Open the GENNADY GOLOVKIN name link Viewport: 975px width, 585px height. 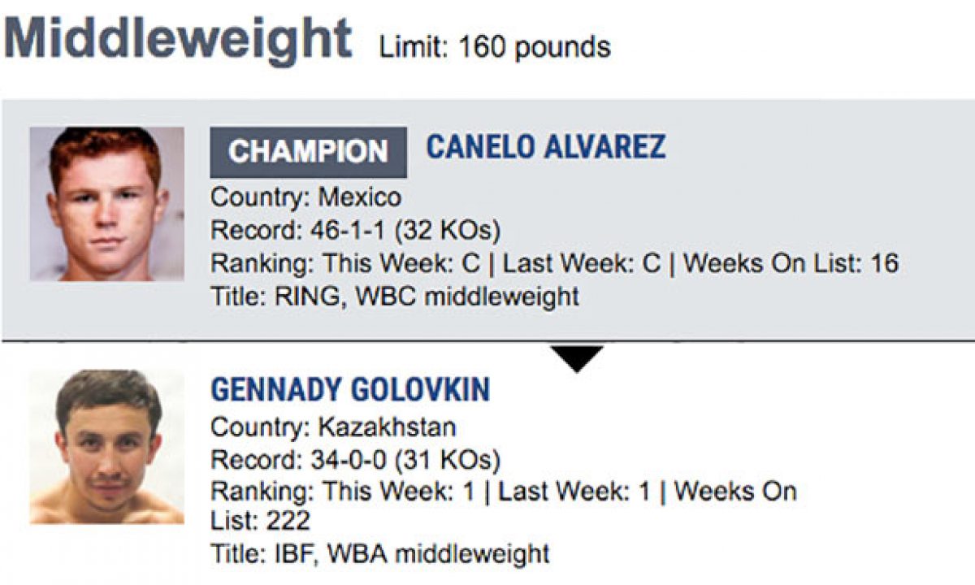350,390
